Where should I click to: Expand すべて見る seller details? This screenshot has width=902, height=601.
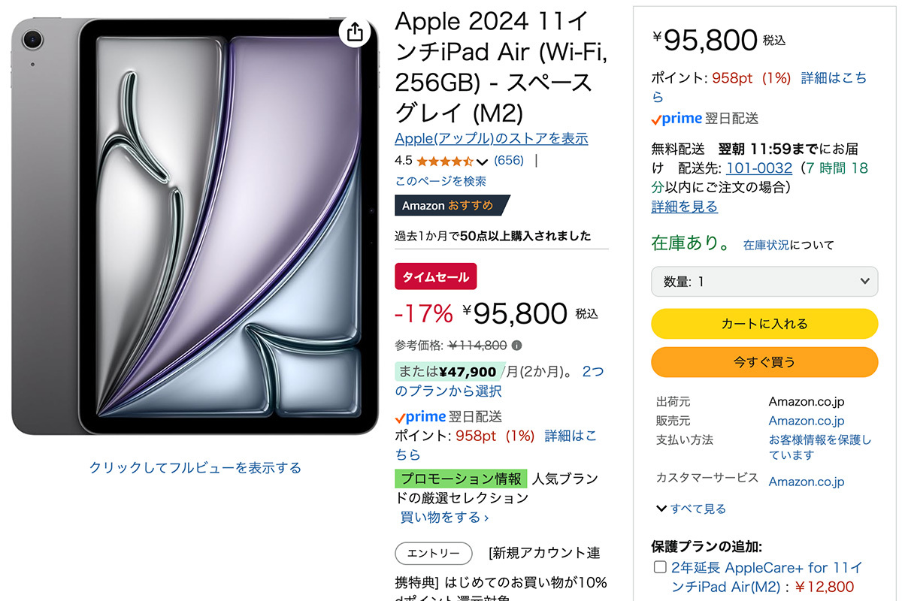(x=691, y=509)
